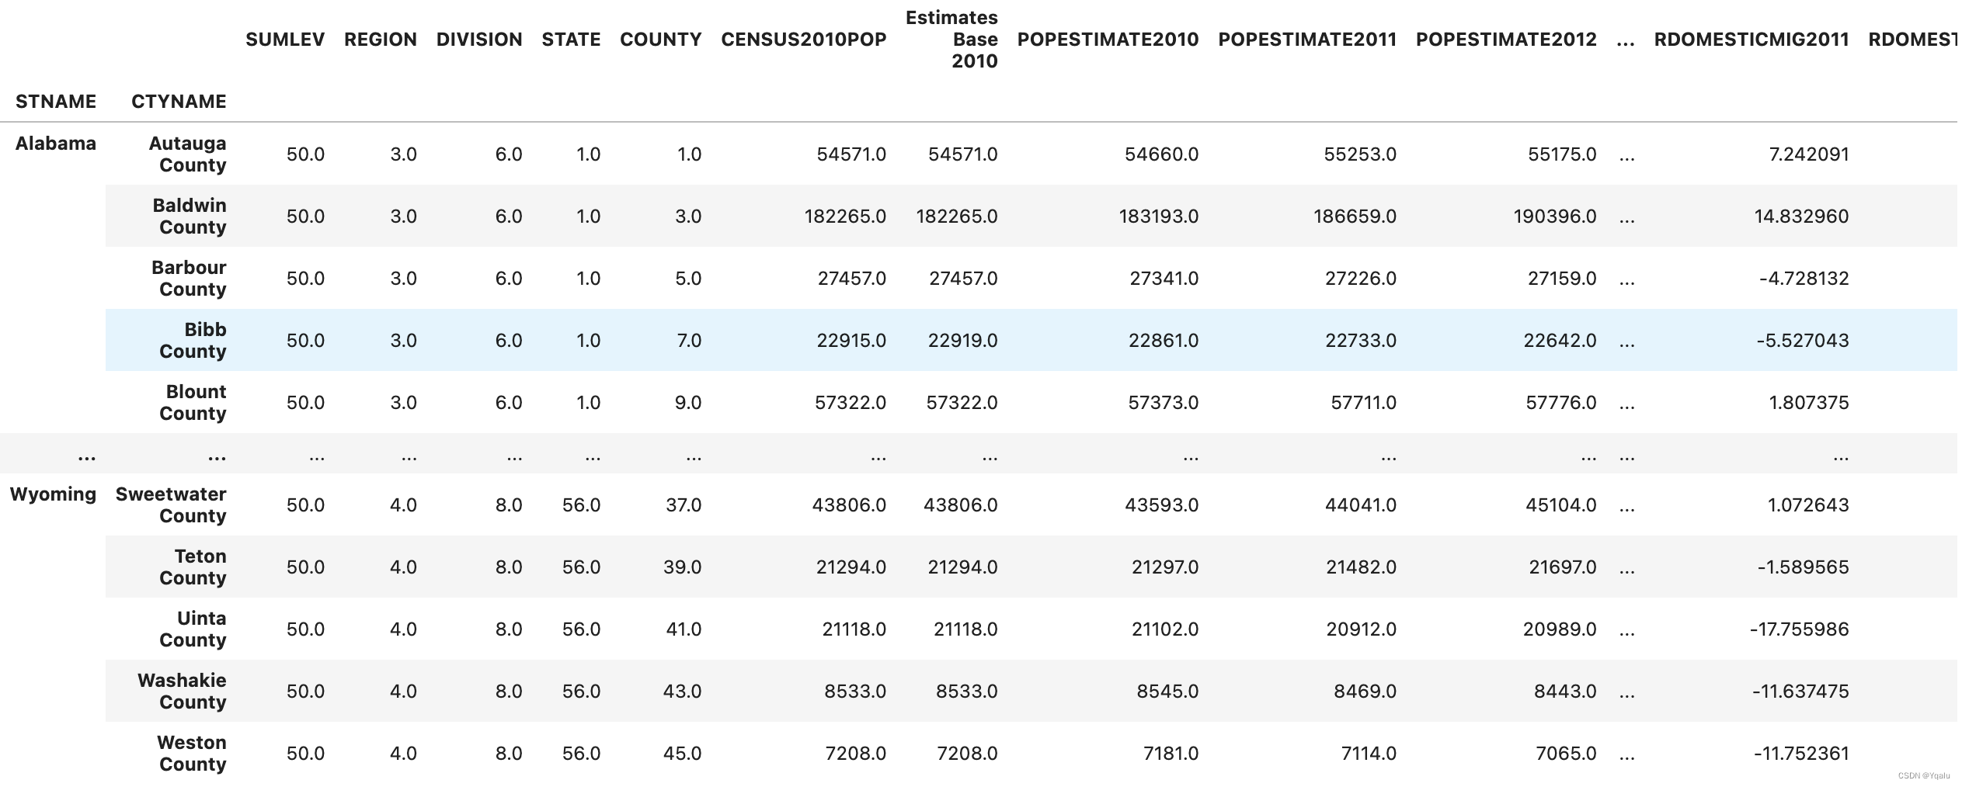Click the SUMLEV column header
The height and width of the screenshot is (787, 1962).
click(x=285, y=40)
